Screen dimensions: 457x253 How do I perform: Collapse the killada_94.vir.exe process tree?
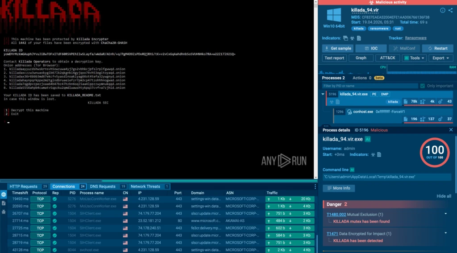coord(323,94)
